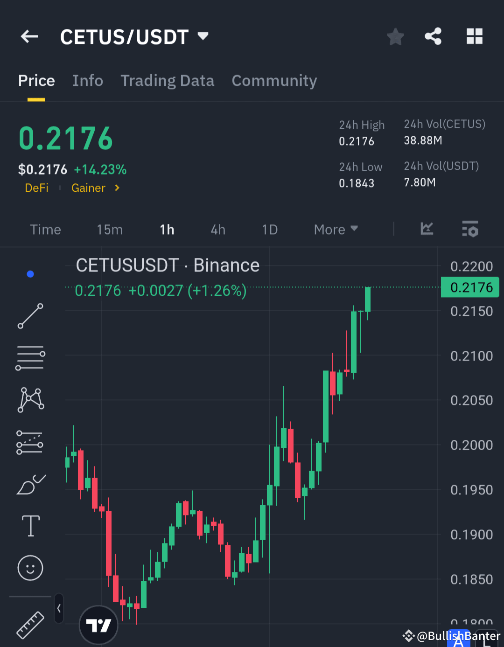
Task: Open the indicator settings icon
Action: 470,229
